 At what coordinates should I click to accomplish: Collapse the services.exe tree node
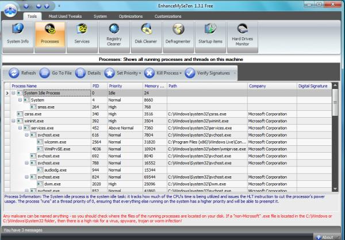click(20, 128)
